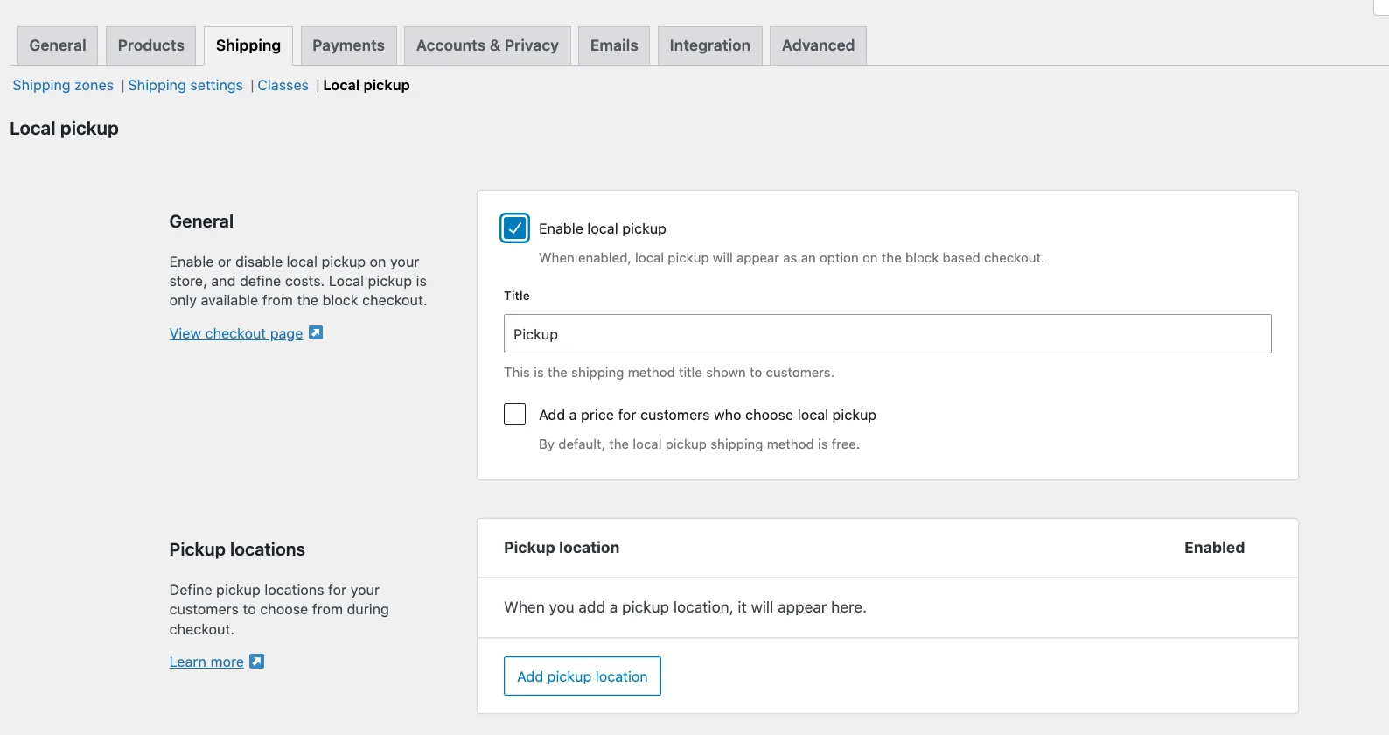
Task: Click the Enabled column header
Action: point(1214,548)
